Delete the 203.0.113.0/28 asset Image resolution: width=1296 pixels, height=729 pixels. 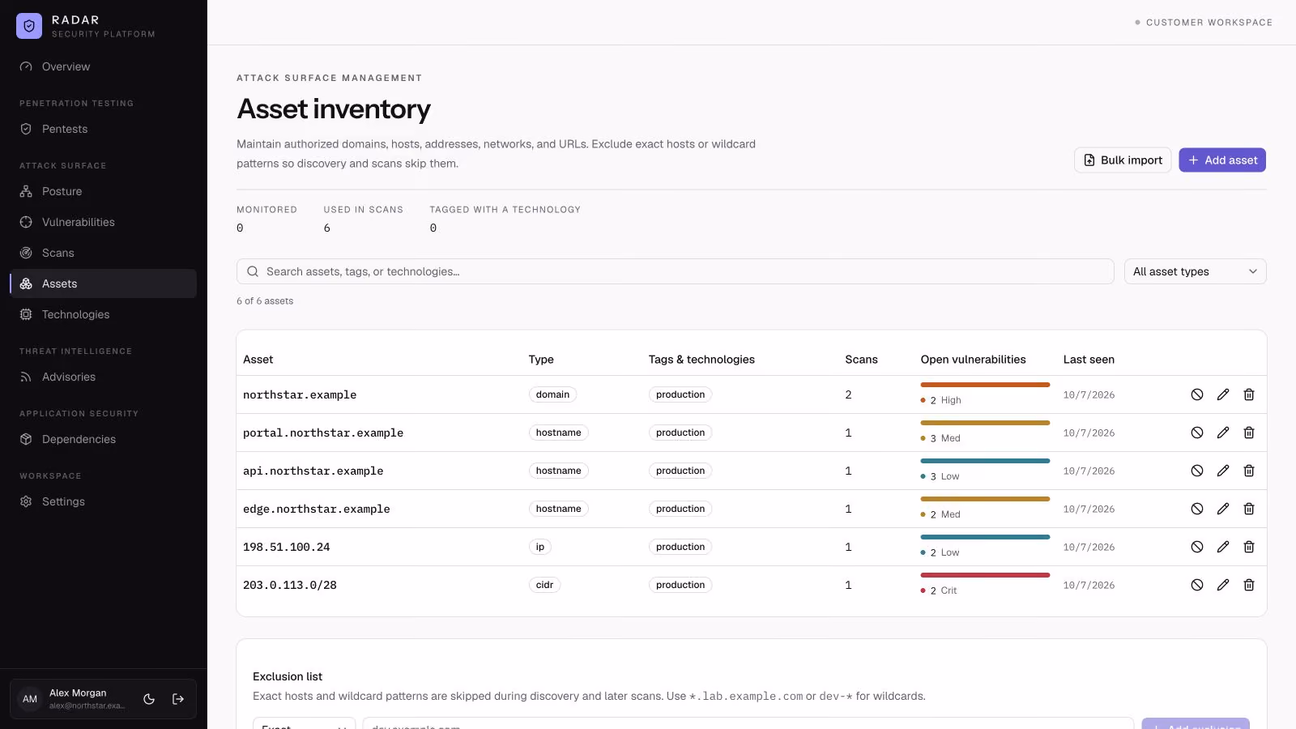pyautogui.click(x=1249, y=585)
